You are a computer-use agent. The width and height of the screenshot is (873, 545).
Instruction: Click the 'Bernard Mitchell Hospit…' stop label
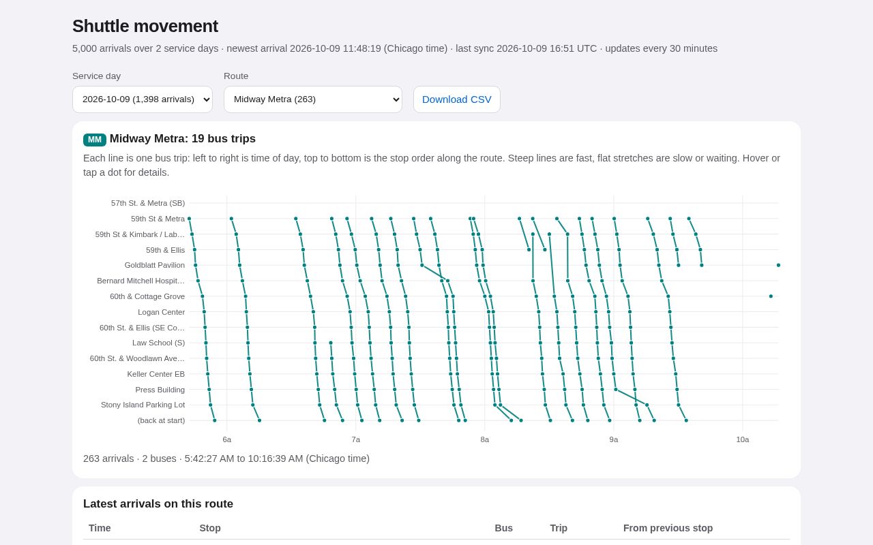coord(140,281)
